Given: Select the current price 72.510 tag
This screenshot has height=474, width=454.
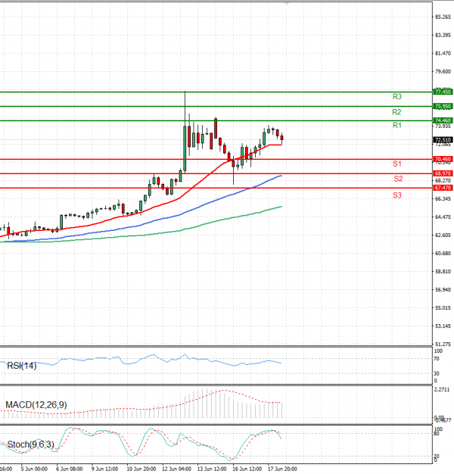Looking at the screenshot, I should pos(443,139).
